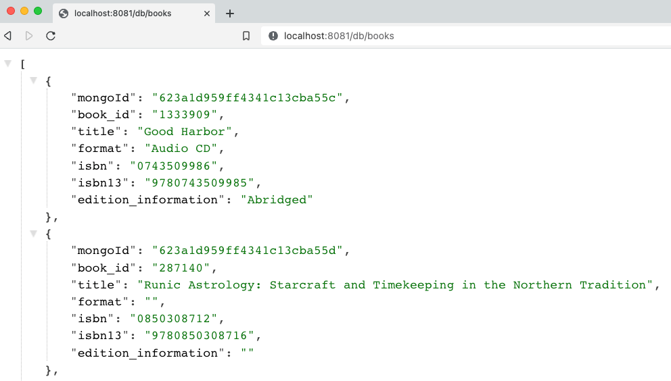Reload the page with refresh icon
This screenshot has width=671, height=381.
click(51, 36)
